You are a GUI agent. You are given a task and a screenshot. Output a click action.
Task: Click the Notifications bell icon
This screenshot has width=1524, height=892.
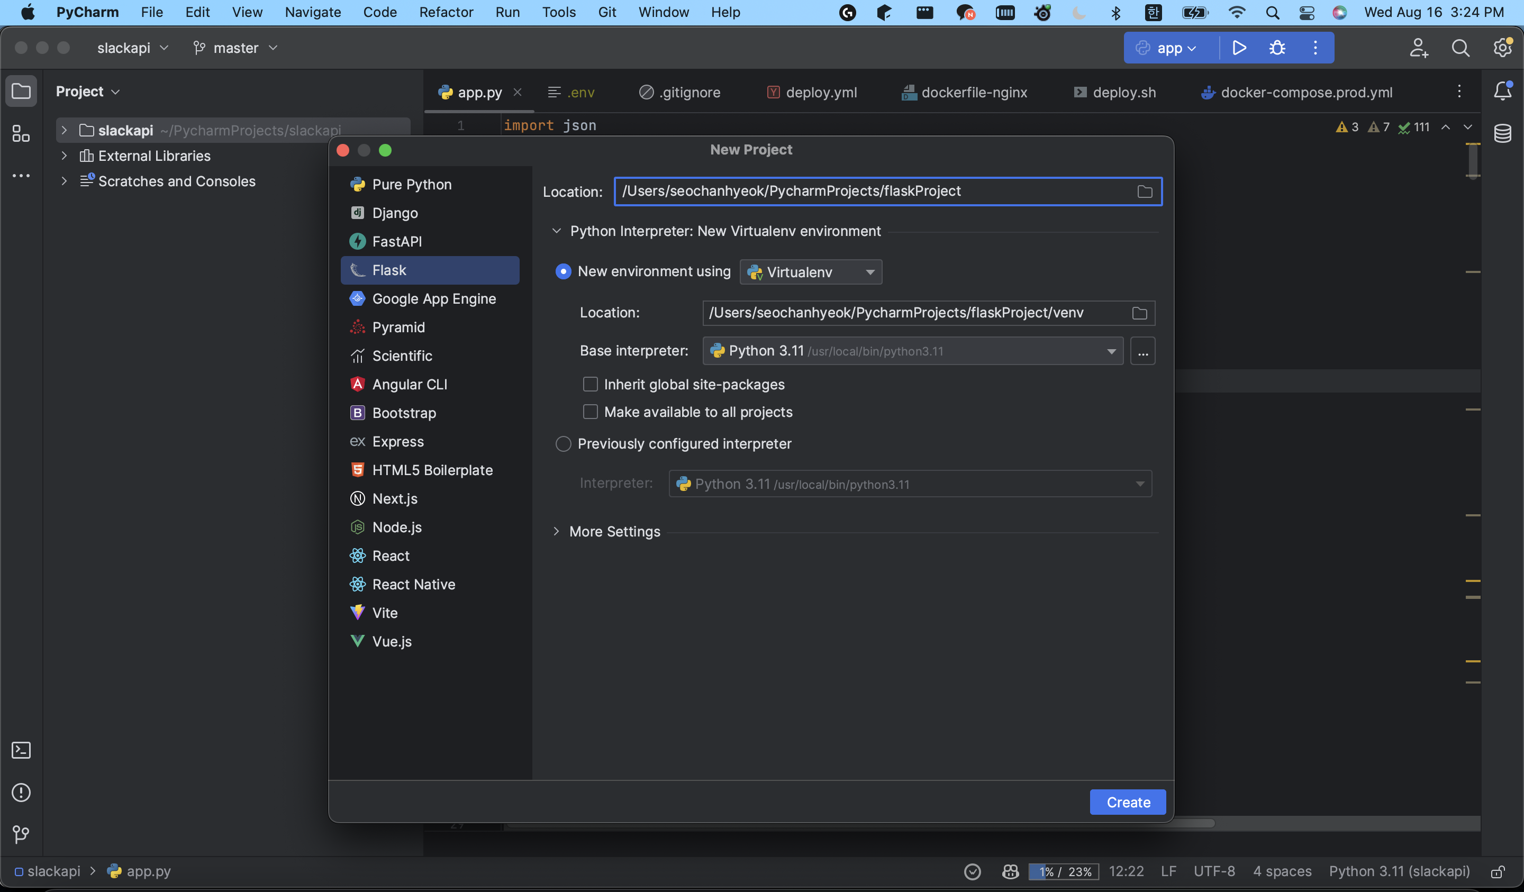[1503, 92]
